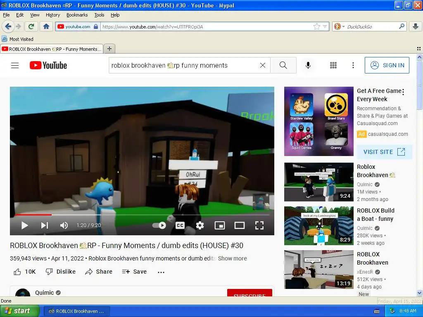The height and width of the screenshot is (317, 423).
Task: Open the casualsquad.com ad thumbnail
Action: coord(318,121)
